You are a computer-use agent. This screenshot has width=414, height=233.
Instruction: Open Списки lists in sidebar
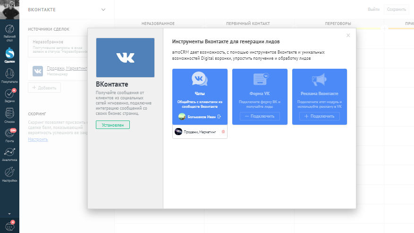pos(9,115)
